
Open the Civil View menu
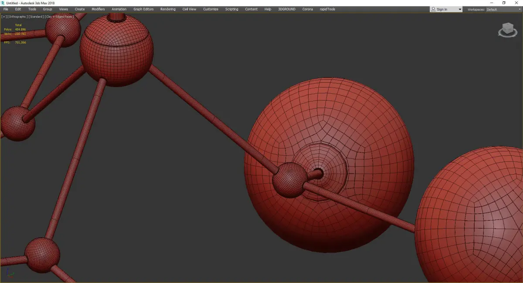coord(189,9)
